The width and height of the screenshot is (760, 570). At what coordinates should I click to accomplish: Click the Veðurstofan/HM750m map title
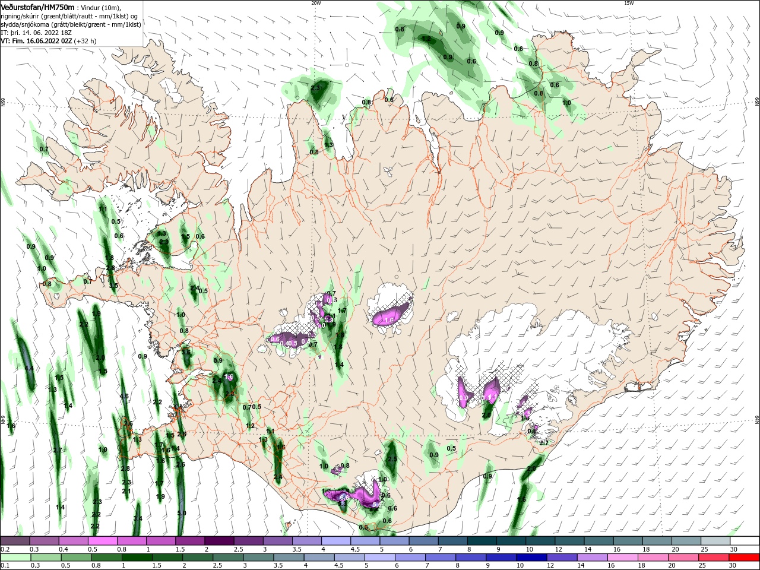point(37,7)
